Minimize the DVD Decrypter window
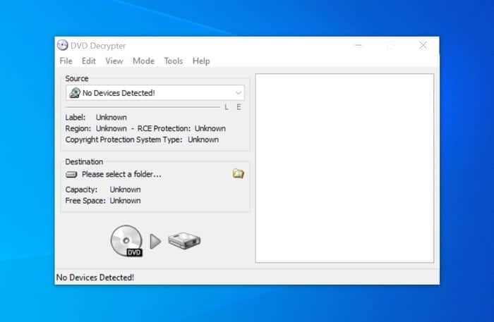The height and width of the screenshot is (322, 494). tap(359, 46)
